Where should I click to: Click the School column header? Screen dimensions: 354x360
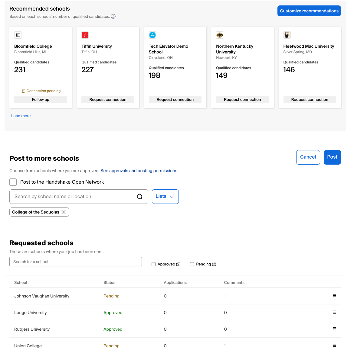click(21, 283)
